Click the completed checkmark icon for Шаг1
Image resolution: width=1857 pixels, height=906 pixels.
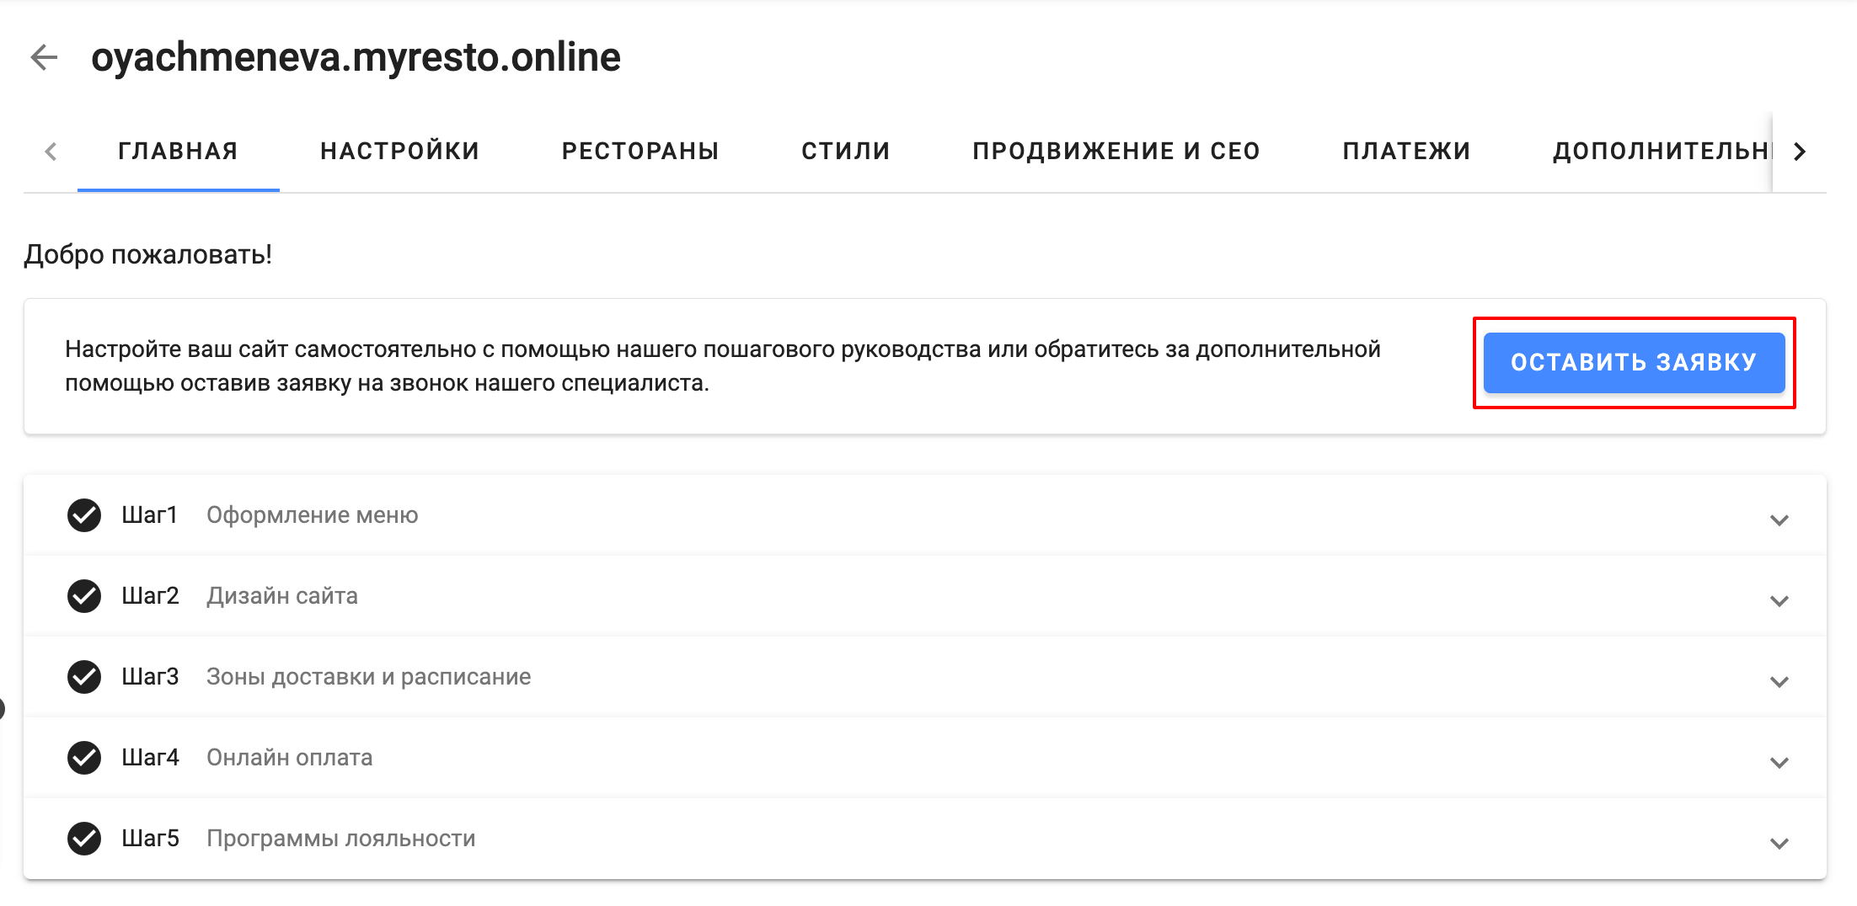[83, 514]
